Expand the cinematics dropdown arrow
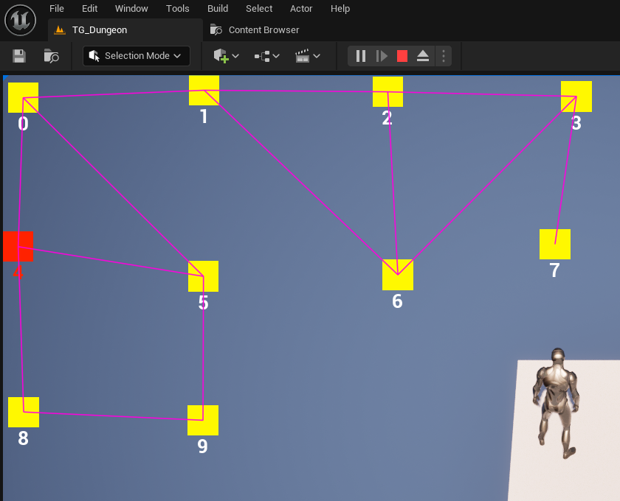 pyautogui.click(x=317, y=56)
